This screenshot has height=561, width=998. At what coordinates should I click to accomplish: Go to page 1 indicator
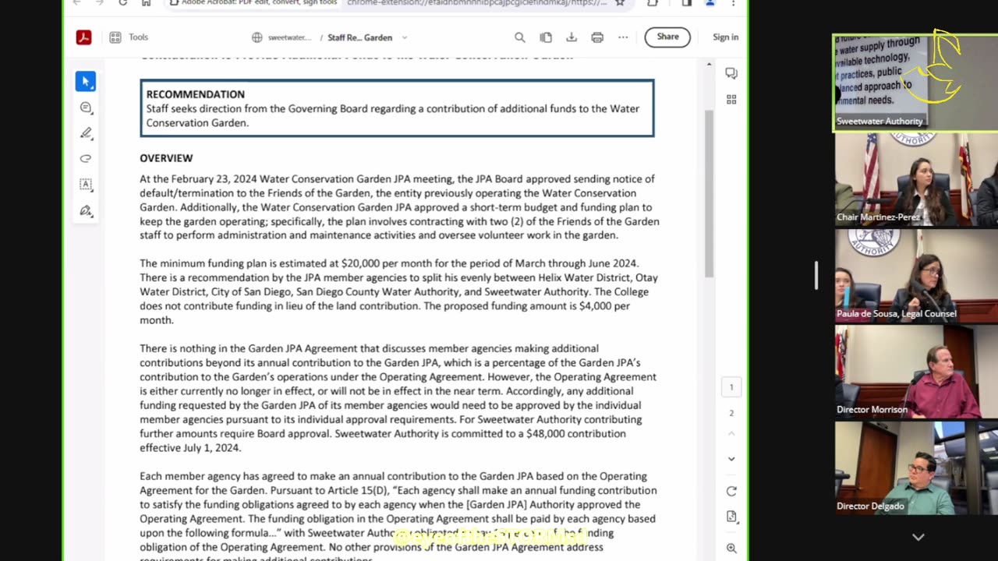pyautogui.click(x=731, y=387)
